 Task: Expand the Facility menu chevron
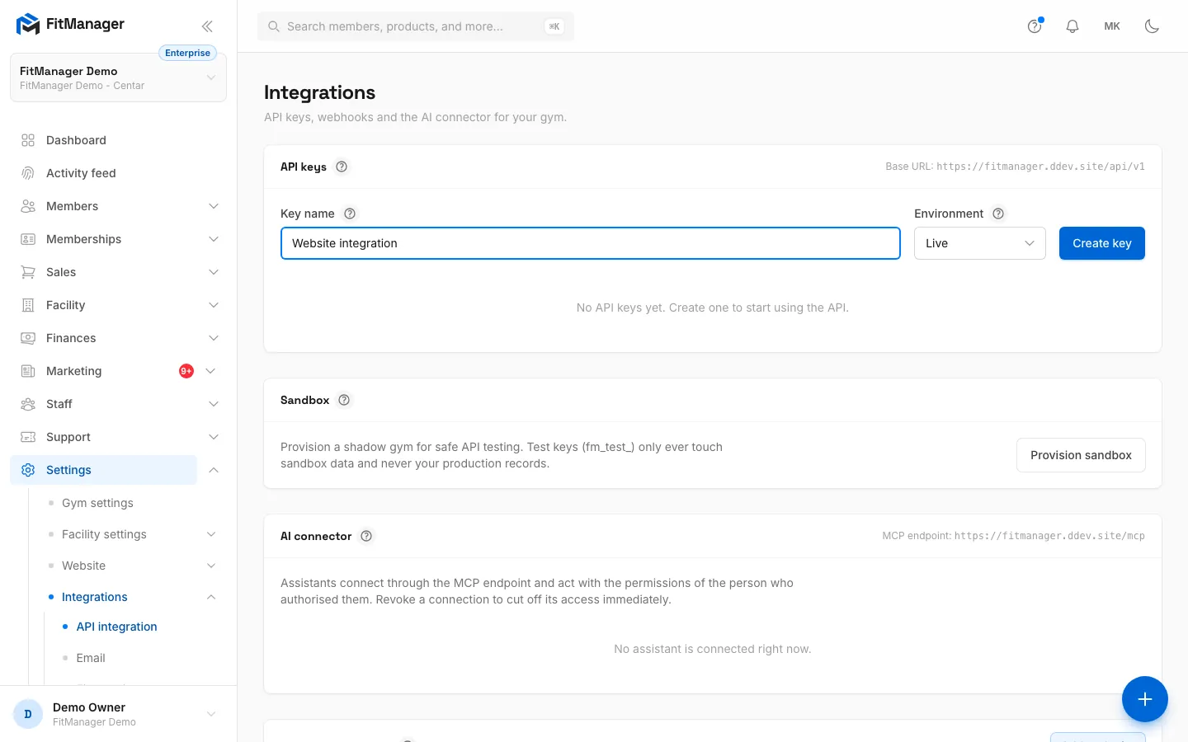(x=214, y=305)
